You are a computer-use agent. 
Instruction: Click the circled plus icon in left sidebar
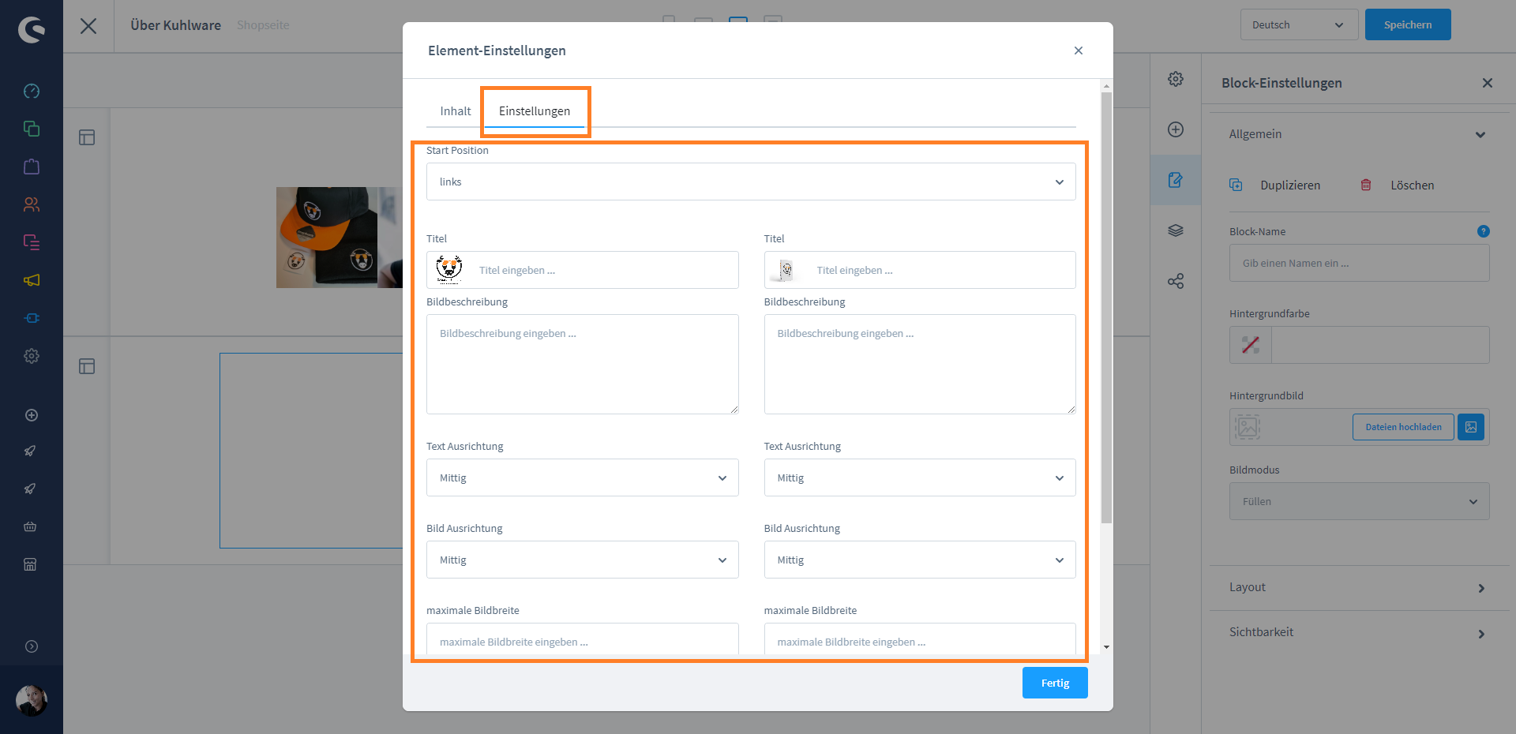tap(32, 415)
